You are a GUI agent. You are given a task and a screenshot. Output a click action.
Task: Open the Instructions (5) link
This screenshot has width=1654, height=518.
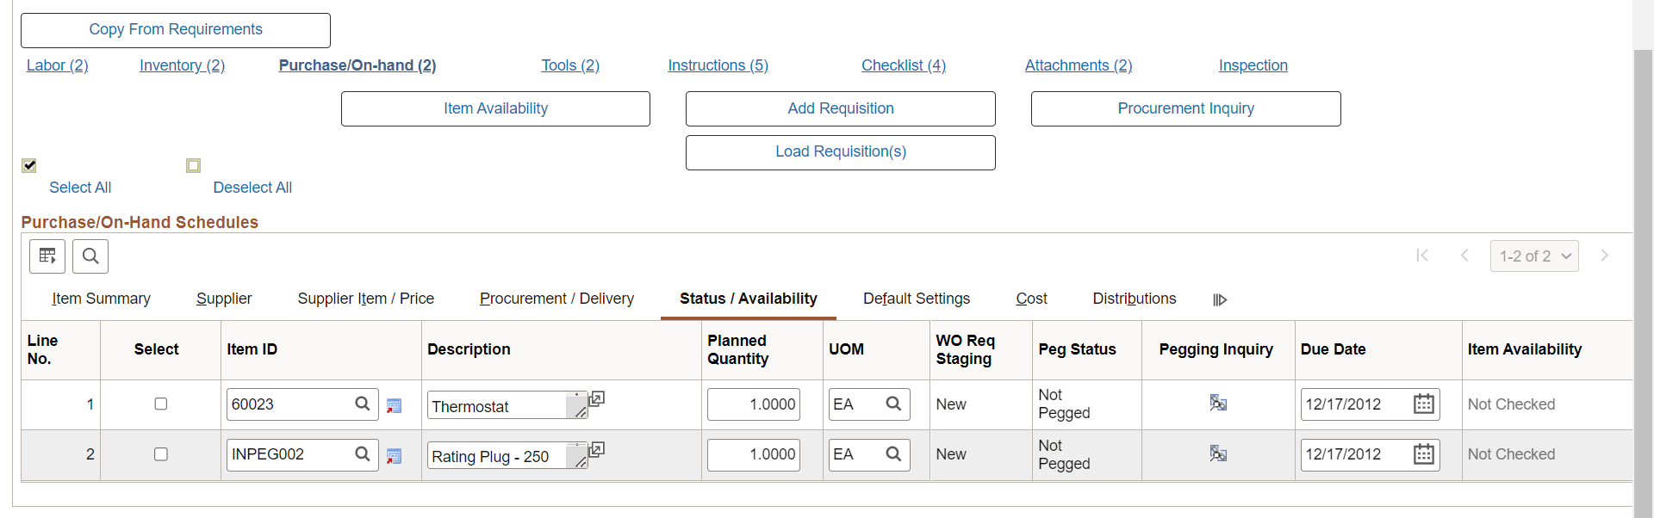coord(718,65)
